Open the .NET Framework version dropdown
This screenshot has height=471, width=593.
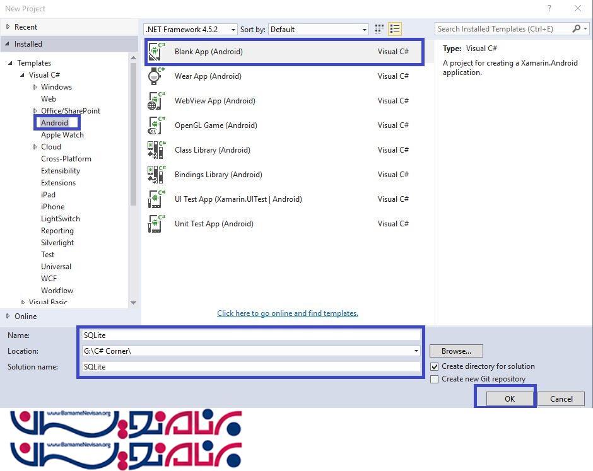[191, 30]
